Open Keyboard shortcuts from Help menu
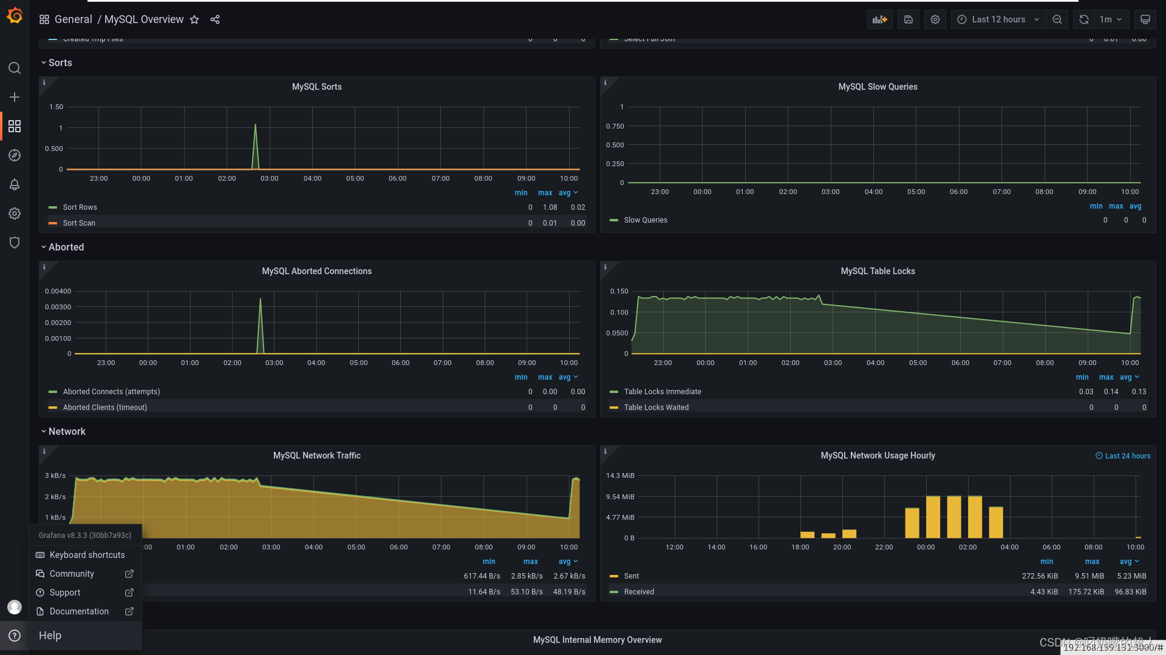Viewport: 1166px width, 655px height. pyautogui.click(x=86, y=555)
